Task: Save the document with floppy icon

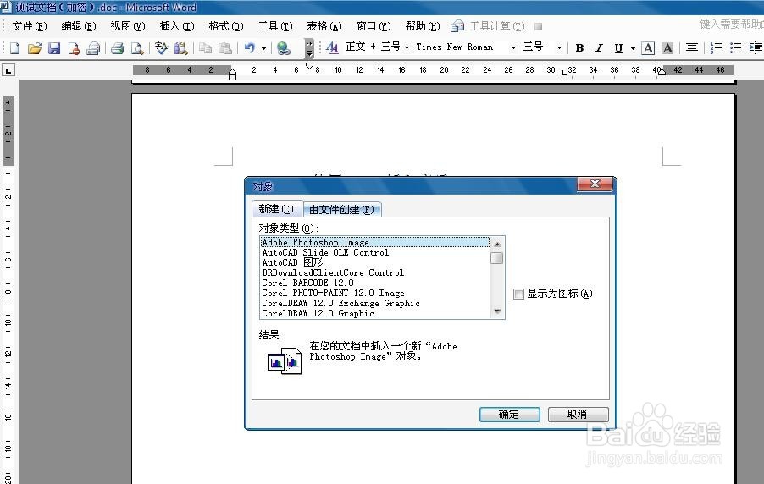Action: [54, 48]
